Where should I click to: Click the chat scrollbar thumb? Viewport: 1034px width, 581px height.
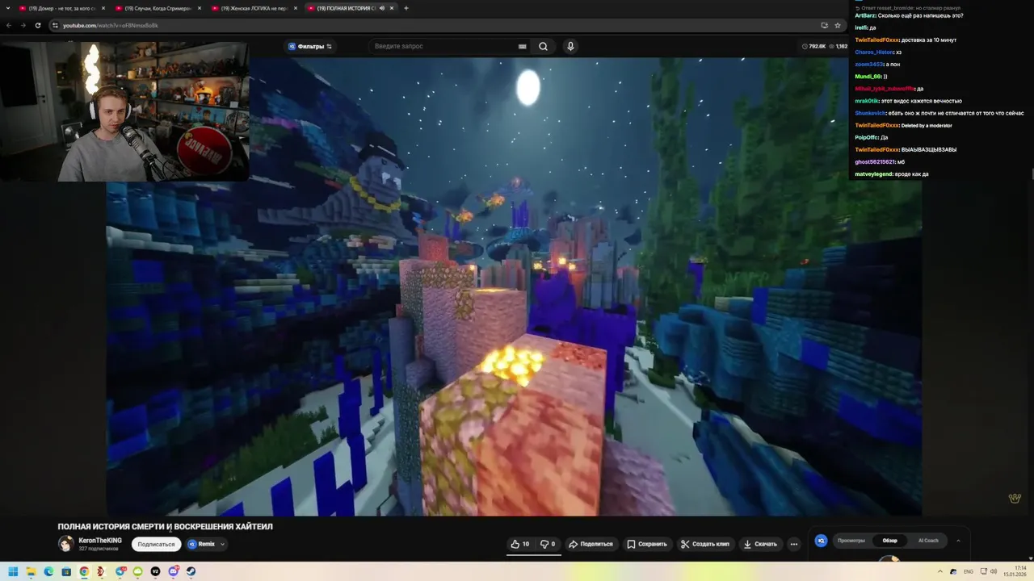tap(1032, 174)
